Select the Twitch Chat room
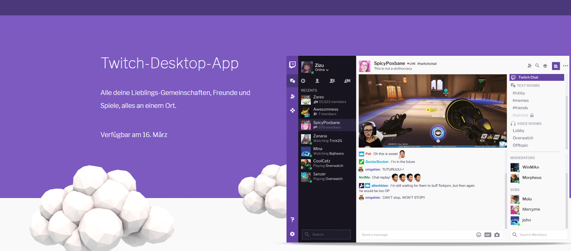 (x=536, y=77)
